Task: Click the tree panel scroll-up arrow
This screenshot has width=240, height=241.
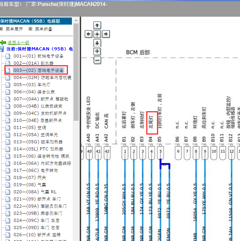Action: [76, 20]
